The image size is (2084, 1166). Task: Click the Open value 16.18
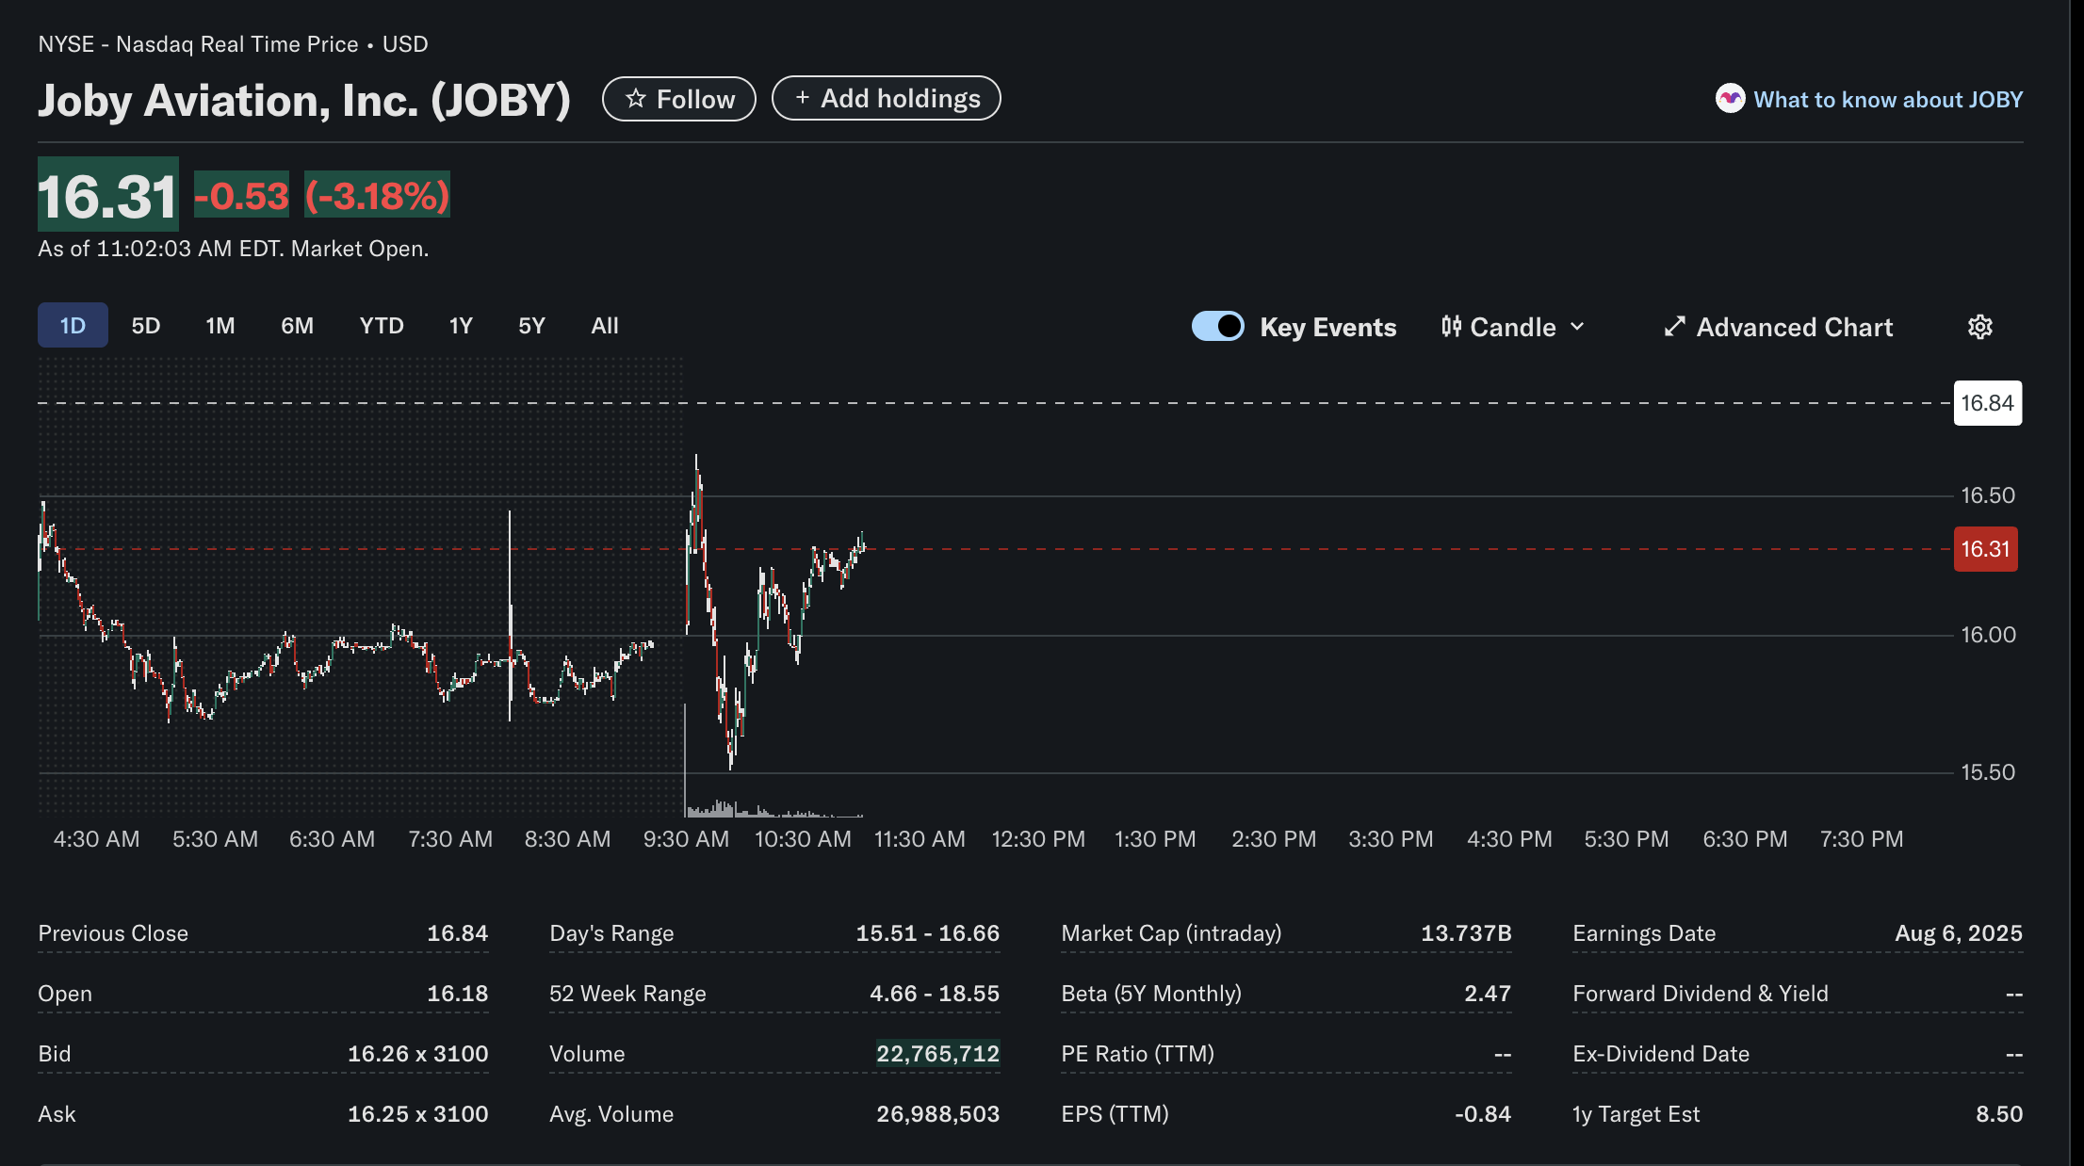(x=458, y=994)
